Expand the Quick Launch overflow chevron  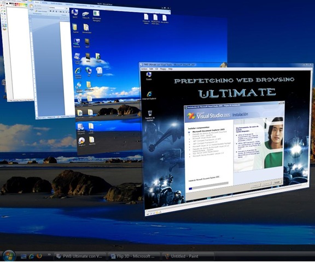[x=49, y=254]
